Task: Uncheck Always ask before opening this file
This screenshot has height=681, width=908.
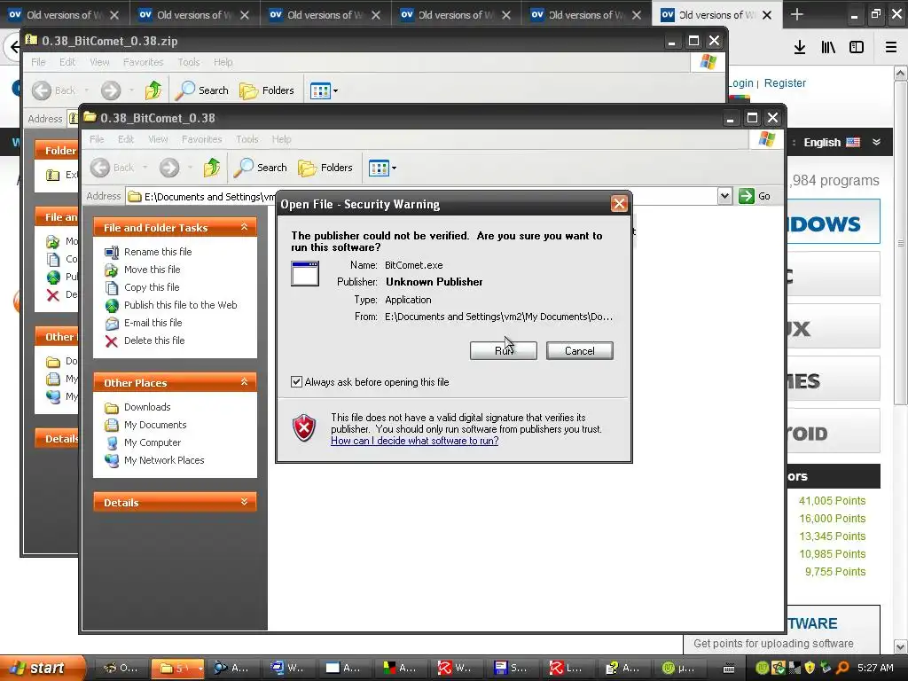Action: pos(296,381)
